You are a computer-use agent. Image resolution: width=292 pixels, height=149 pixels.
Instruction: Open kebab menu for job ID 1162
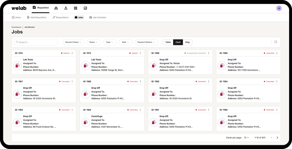[140, 110]
